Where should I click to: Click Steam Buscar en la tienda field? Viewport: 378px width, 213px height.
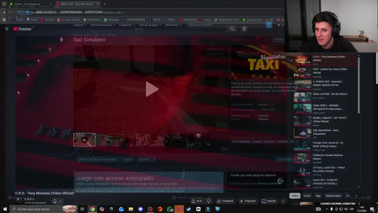pyautogui.click(x=227, y=25)
